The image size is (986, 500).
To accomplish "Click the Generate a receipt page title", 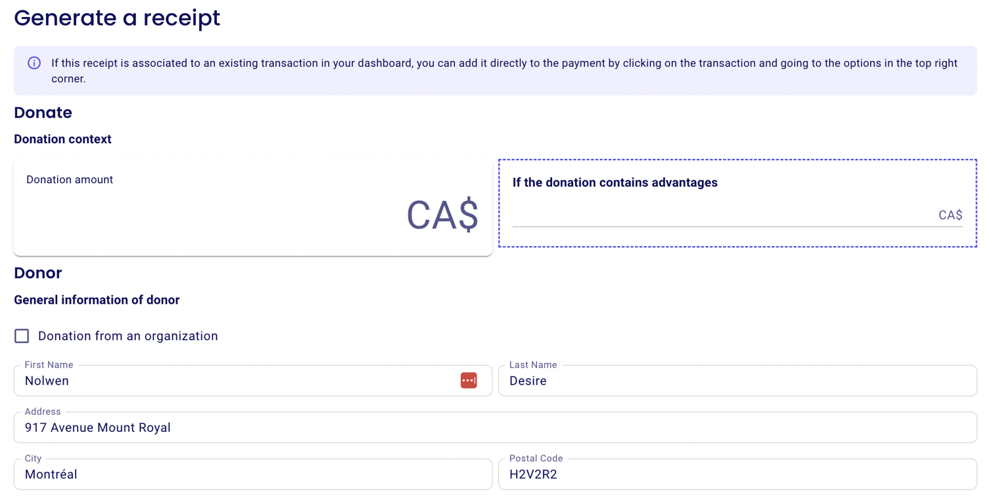I will point(117,18).
